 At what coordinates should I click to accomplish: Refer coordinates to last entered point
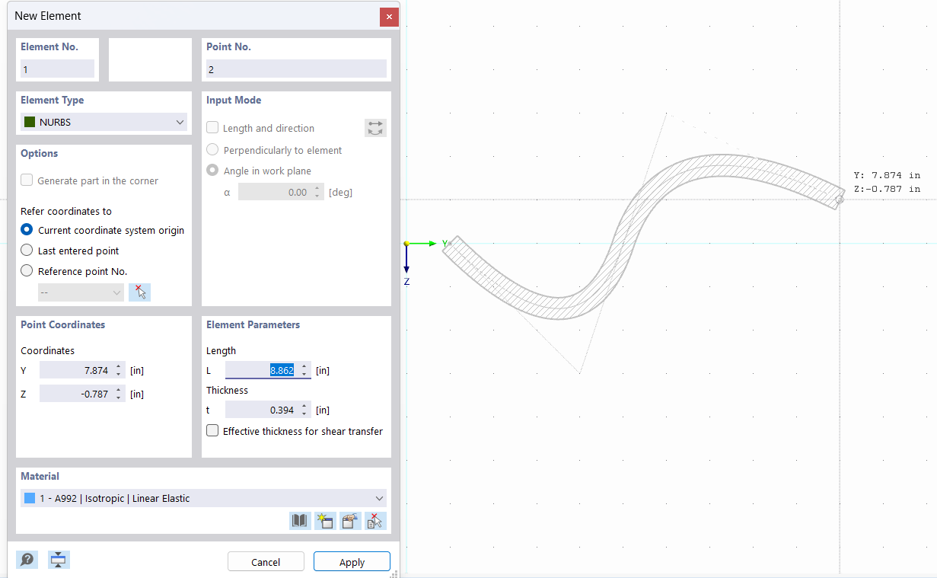27,250
